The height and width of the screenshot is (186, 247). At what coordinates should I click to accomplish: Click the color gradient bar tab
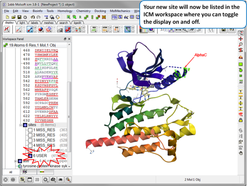(x=42, y=172)
